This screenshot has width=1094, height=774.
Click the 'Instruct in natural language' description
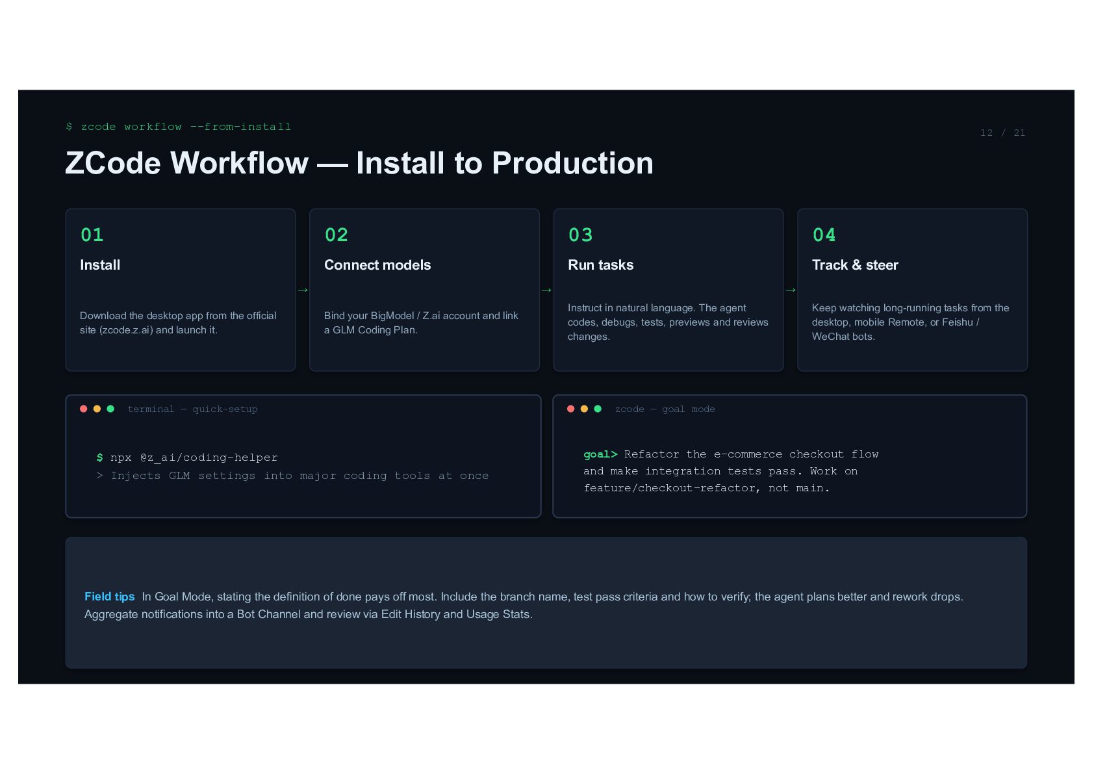click(x=668, y=322)
